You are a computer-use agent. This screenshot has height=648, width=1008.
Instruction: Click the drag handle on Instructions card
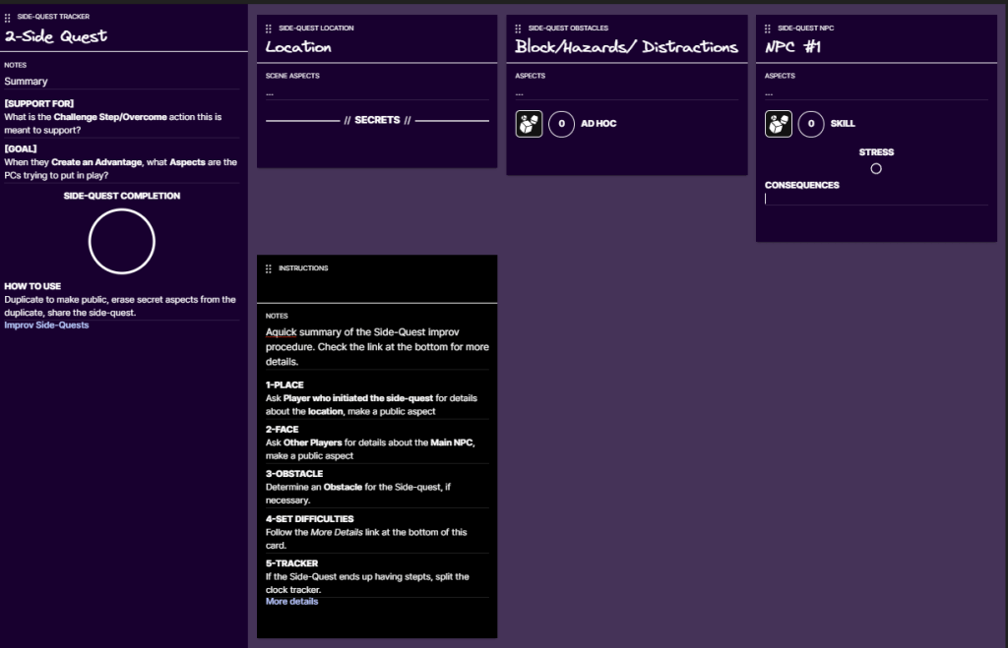click(269, 268)
